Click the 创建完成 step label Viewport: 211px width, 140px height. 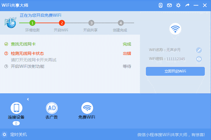[120, 30]
